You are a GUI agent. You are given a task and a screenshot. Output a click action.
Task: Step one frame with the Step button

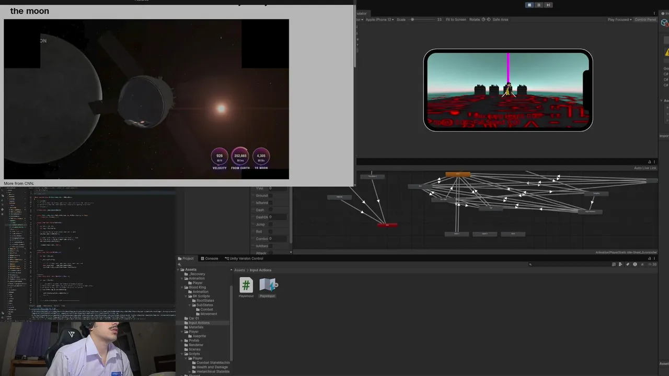[x=548, y=5]
